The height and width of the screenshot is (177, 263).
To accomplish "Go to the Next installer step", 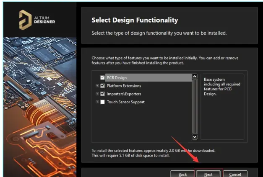I will [x=208, y=174].
